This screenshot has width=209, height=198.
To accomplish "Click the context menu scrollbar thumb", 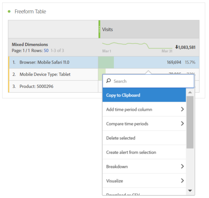I will (190, 122).
